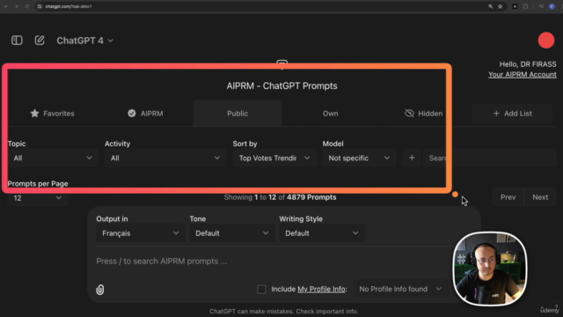Screen dimensions: 563x317
Task: Go forward using browser forward arrow
Action: click(16, 6)
